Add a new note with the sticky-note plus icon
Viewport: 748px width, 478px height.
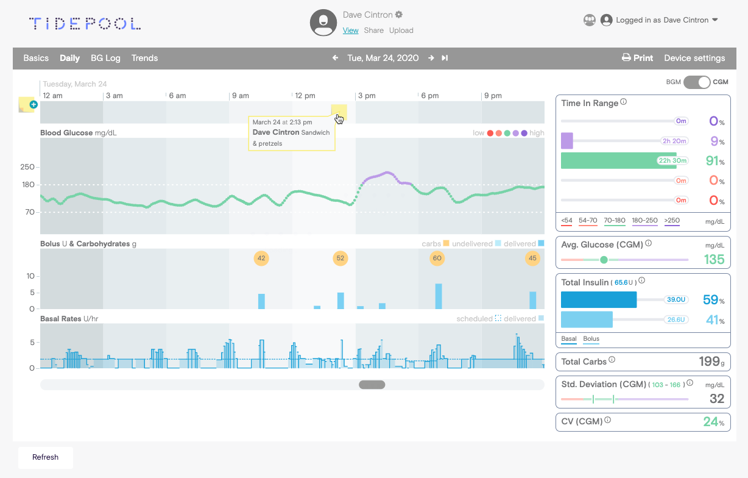coord(27,104)
